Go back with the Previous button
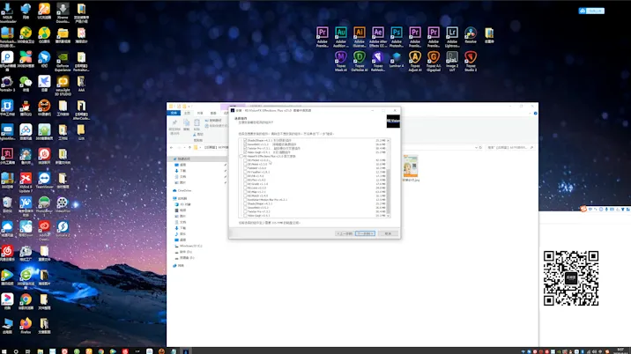This screenshot has height=354, width=631. tap(344, 233)
